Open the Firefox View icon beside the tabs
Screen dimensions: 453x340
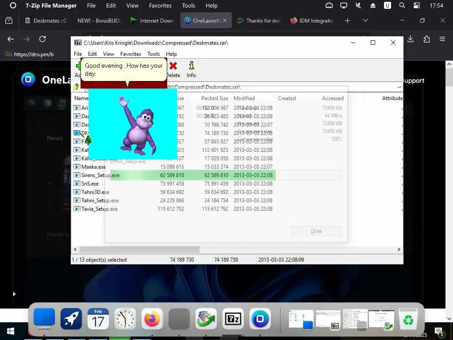tap(9, 20)
